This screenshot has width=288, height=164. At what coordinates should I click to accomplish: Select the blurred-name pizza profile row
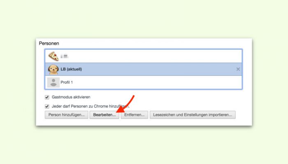144,56
